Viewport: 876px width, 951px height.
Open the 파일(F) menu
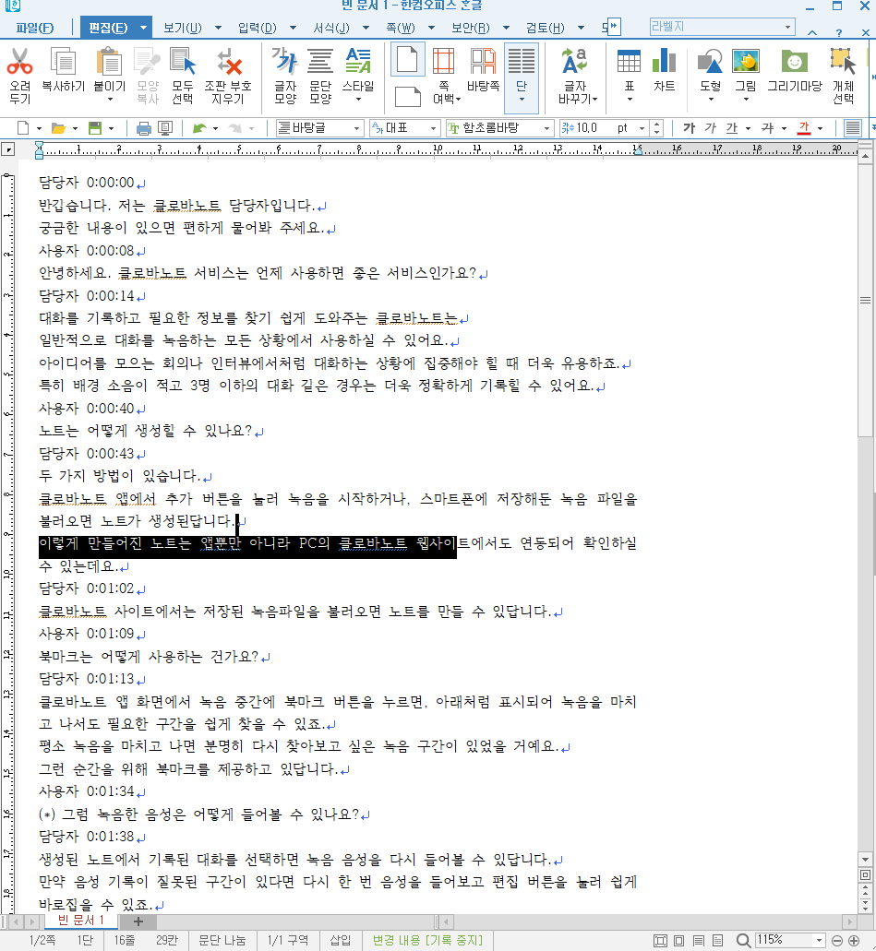click(x=34, y=28)
